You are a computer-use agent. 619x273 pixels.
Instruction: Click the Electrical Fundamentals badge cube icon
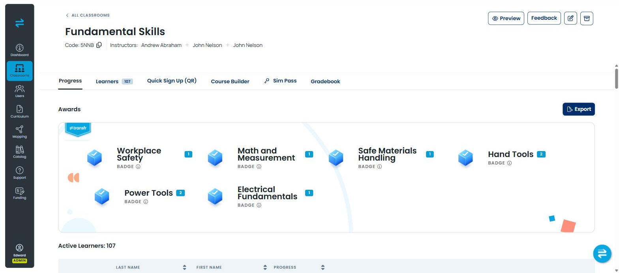click(215, 196)
